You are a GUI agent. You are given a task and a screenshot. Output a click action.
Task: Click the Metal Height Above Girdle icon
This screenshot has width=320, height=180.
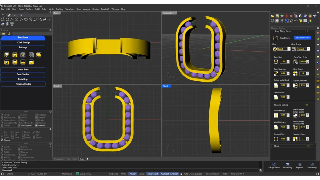click(x=295, y=127)
